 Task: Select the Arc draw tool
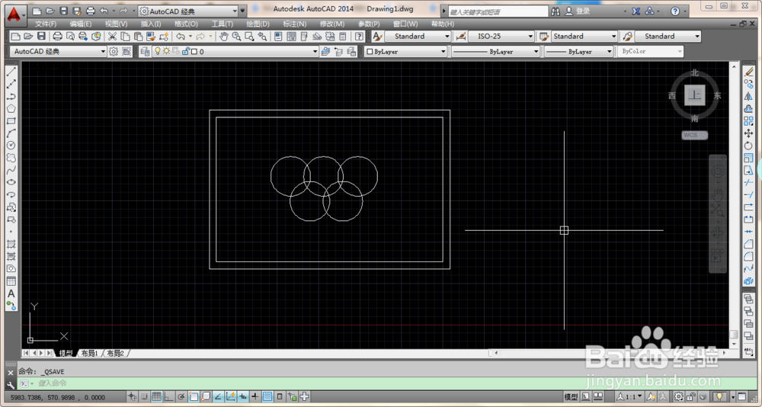click(11, 133)
